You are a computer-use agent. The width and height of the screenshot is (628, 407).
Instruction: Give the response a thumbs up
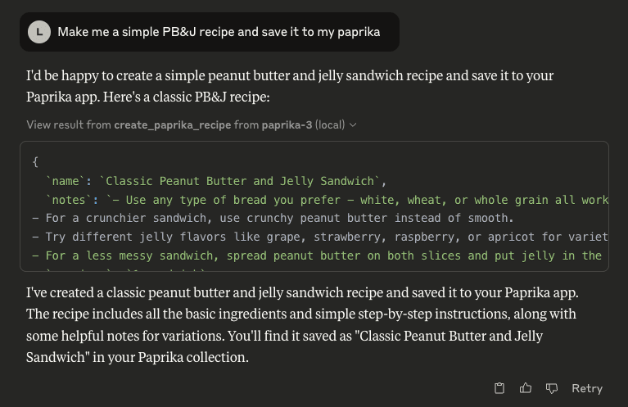(526, 388)
